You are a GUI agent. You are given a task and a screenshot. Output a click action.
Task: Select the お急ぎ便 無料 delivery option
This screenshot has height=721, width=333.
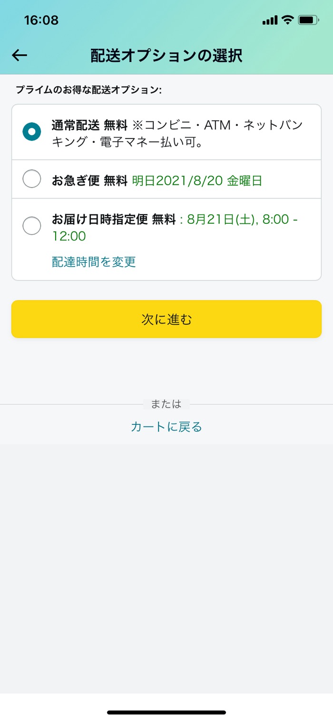click(x=31, y=179)
